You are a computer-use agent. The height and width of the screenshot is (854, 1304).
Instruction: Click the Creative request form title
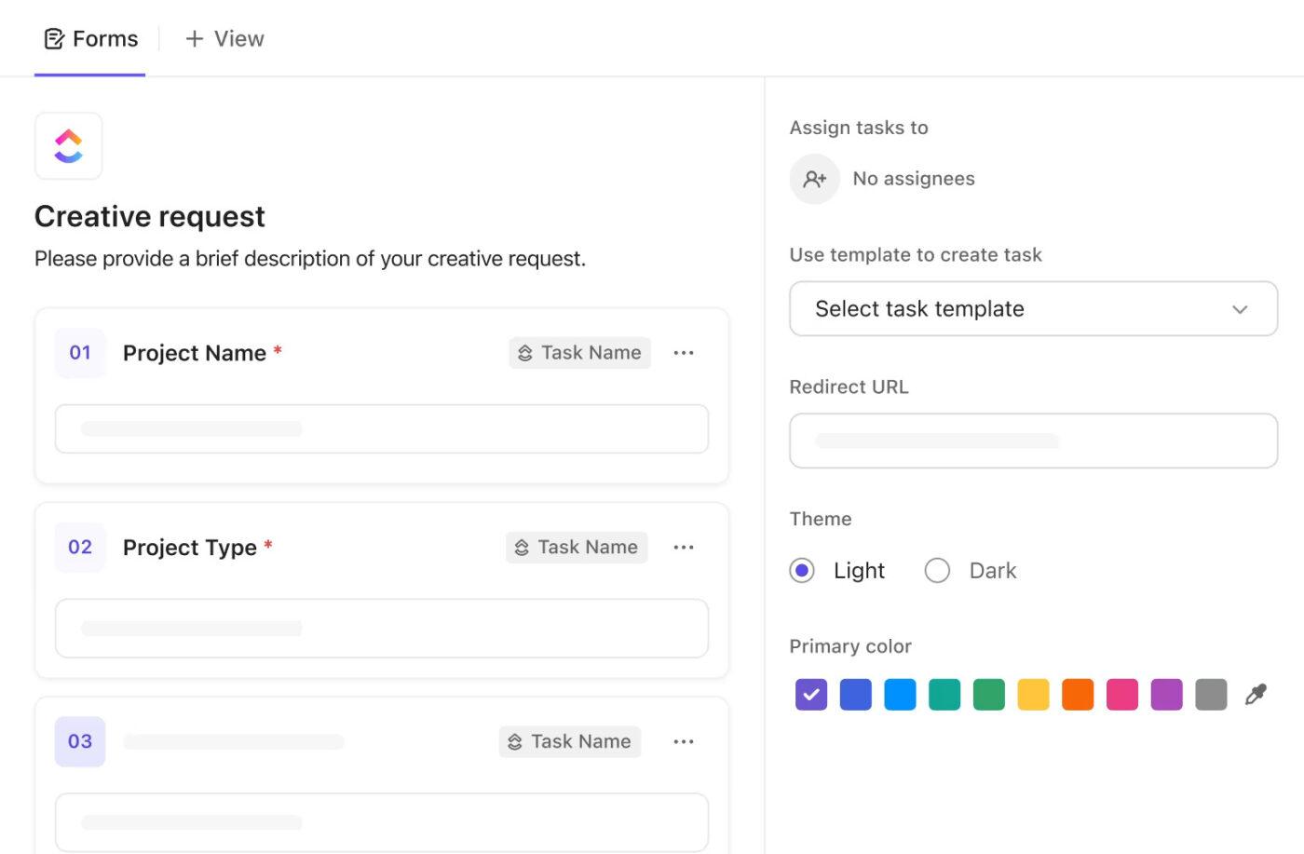click(149, 215)
